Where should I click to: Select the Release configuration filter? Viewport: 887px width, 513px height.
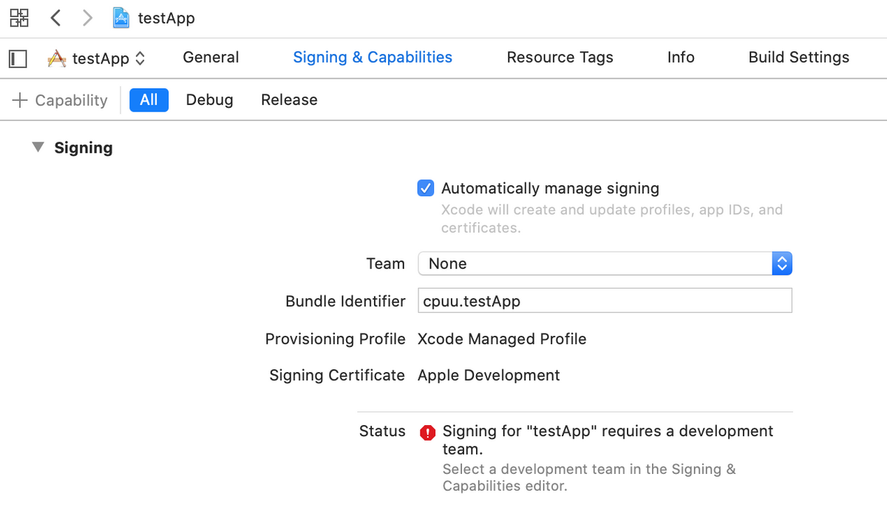(289, 100)
